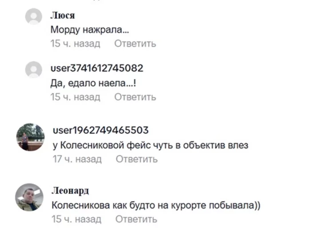Select the "17 ч. назад" timestamp
Screen dimensions: 325x251
click(x=77, y=159)
